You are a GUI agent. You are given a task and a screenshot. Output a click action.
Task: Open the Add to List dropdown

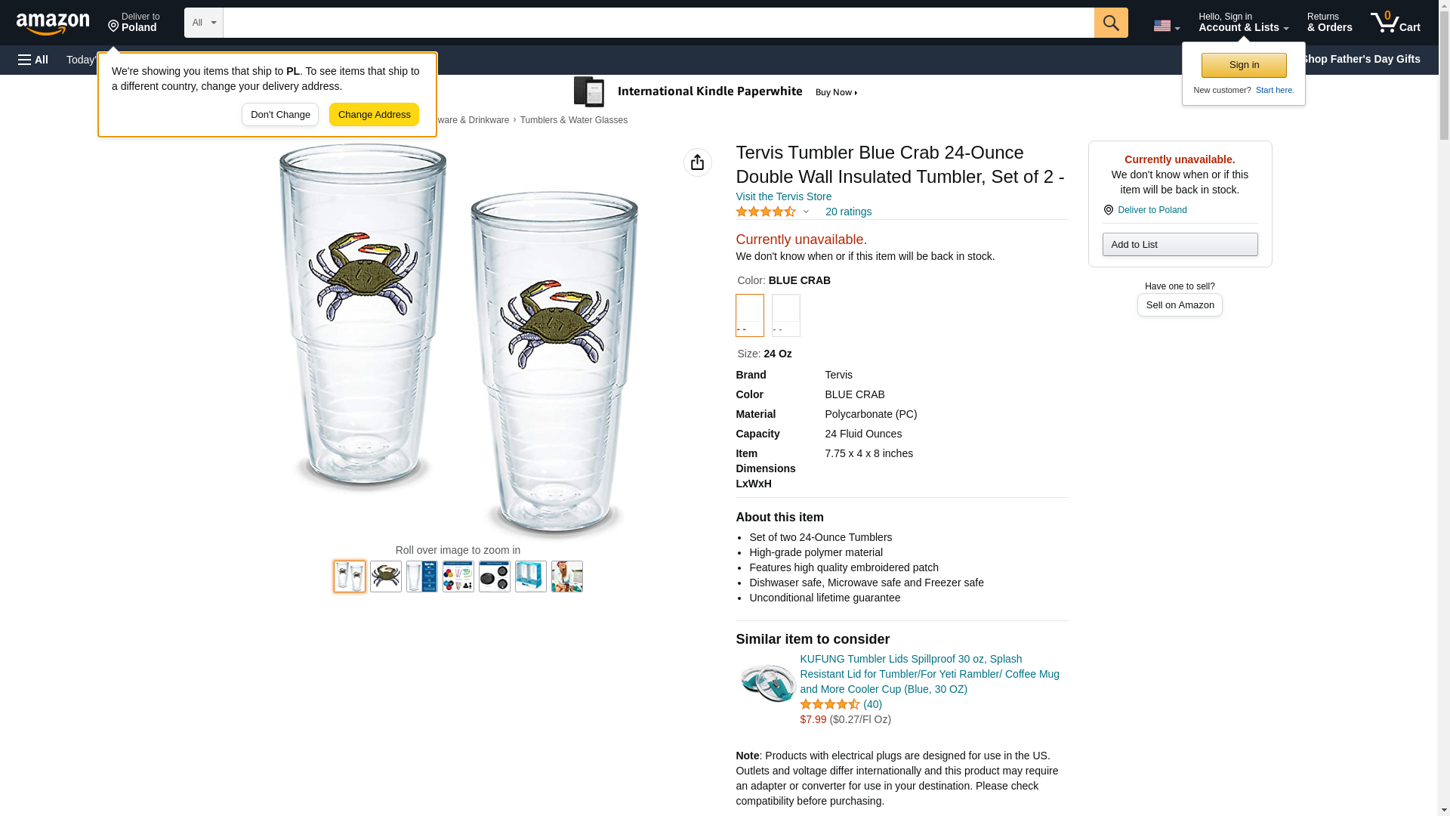[1179, 245]
